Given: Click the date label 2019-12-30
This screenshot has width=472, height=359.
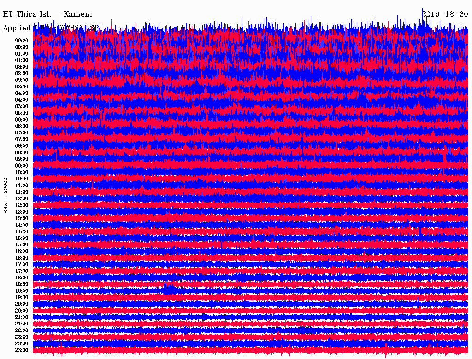Looking at the screenshot, I should [x=445, y=14].
